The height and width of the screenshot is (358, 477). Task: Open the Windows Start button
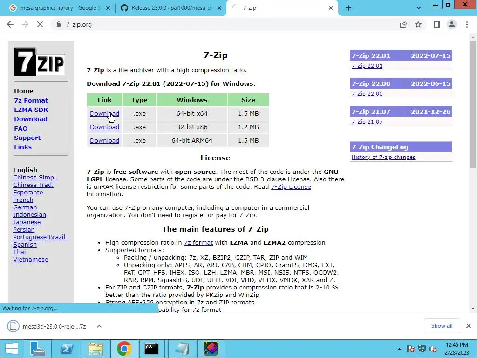(12, 349)
